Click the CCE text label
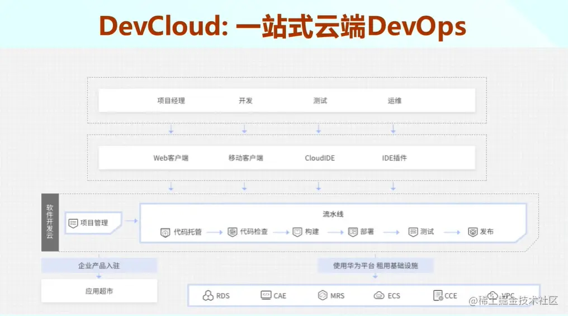Image resolution: width=568 pixels, height=316 pixels. pyautogui.click(x=451, y=296)
